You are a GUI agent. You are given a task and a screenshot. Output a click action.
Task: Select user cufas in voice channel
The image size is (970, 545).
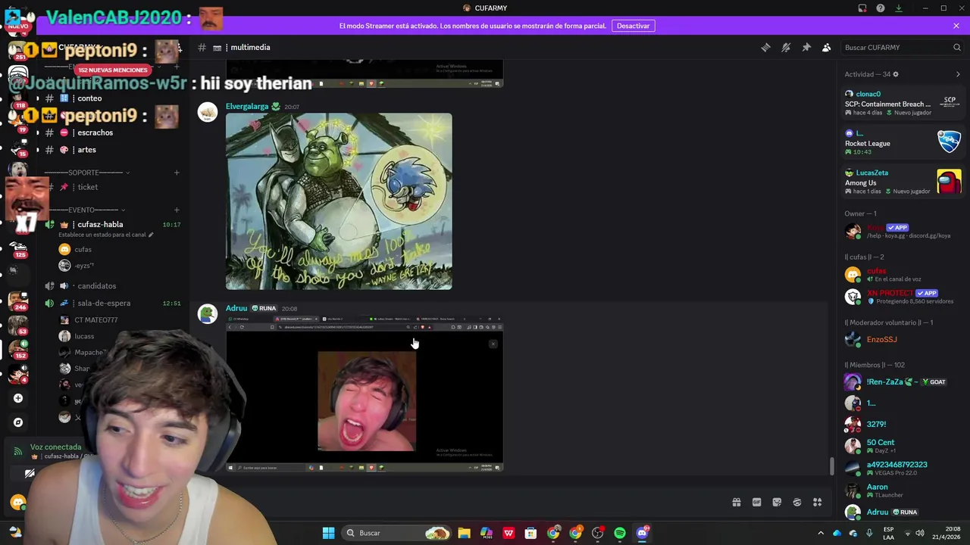(x=83, y=249)
